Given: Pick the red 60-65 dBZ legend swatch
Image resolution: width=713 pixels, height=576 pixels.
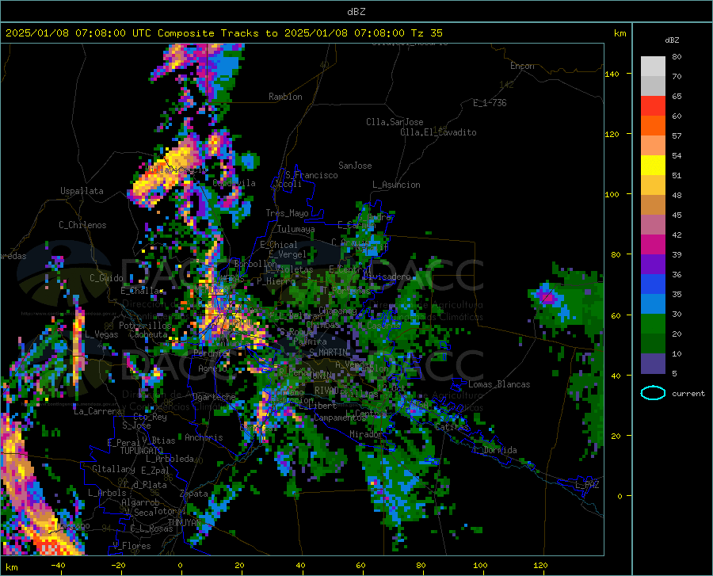Looking at the screenshot, I should 653,106.
